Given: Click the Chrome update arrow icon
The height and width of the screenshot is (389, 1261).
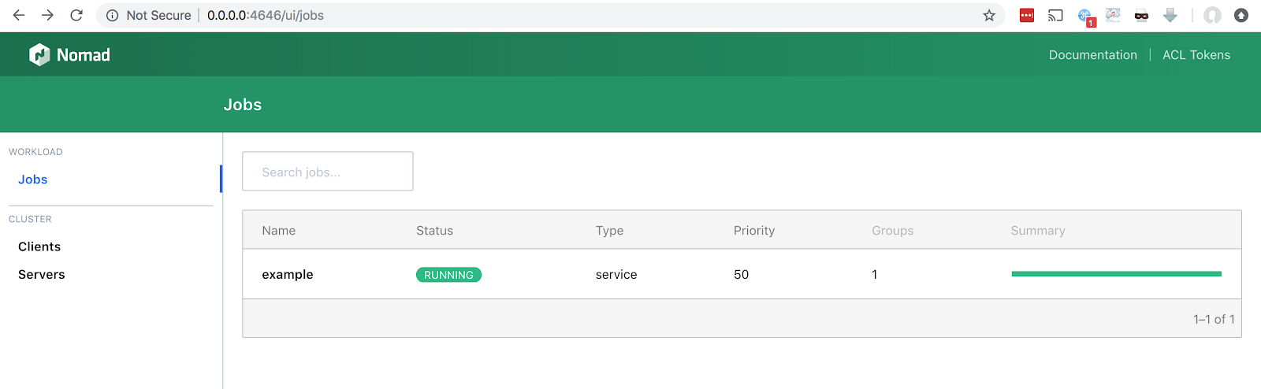Looking at the screenshot, I should (1241, 15).
